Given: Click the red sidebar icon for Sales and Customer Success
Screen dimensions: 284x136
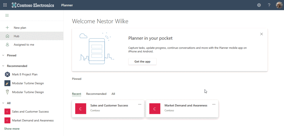Looking at the screenshot, I should [7, 112].
